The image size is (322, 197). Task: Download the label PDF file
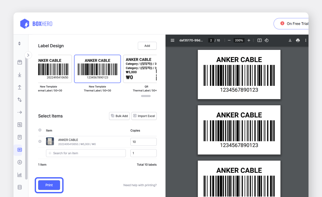(290, 40)
